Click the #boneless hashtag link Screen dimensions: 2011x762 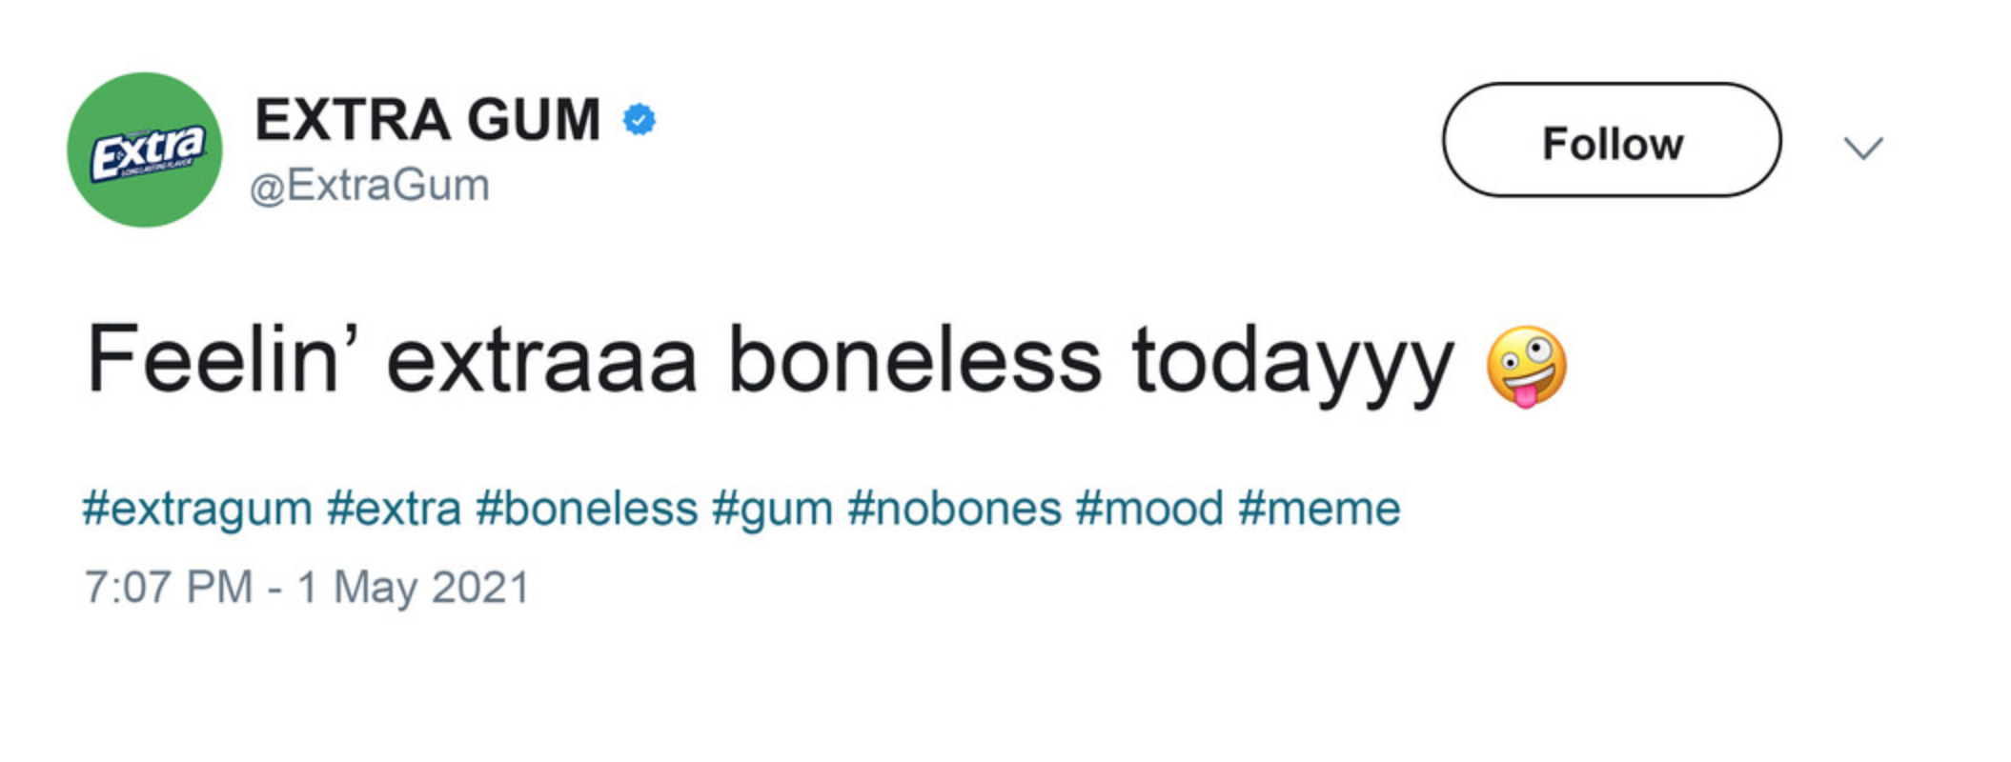(586, 509)
